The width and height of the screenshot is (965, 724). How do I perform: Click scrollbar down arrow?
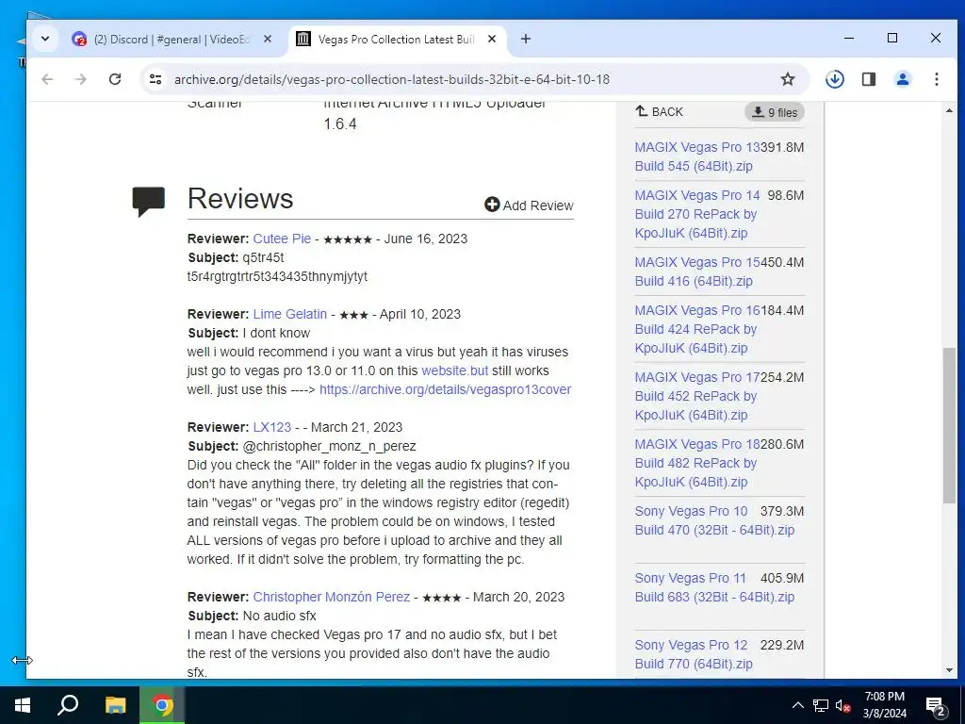tap(949, 670)
